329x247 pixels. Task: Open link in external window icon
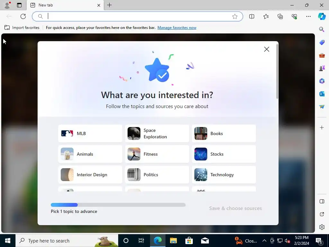tap(322, 214)
